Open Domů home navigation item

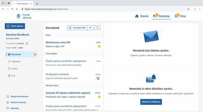click(142, 16)
